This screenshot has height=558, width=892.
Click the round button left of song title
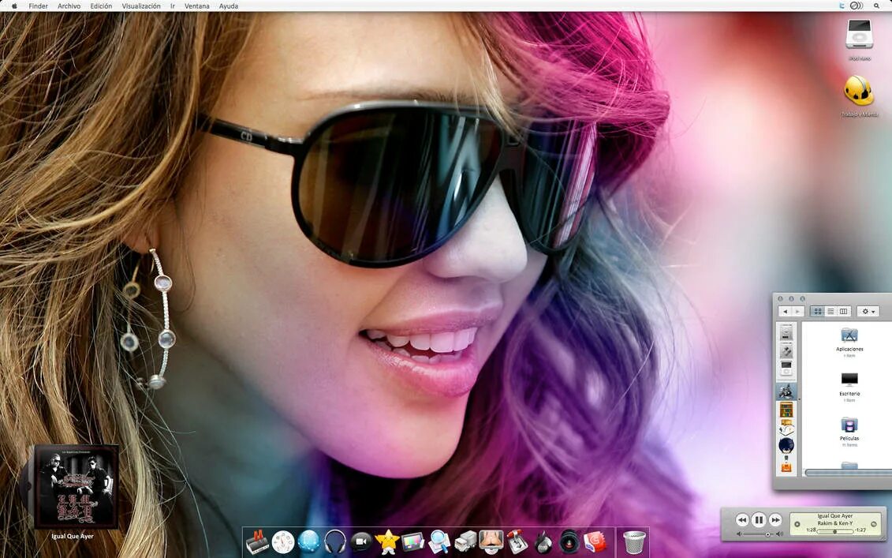(797, 524)
